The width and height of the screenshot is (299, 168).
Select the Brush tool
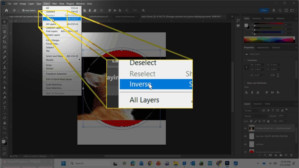click(x=4, y=62)
